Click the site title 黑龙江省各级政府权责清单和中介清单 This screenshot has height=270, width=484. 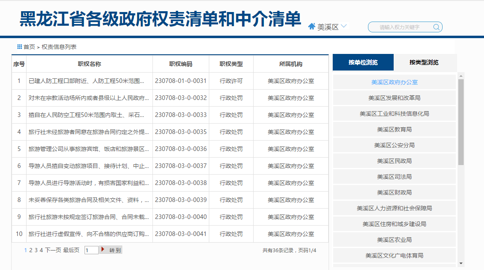tap(160, 19)
